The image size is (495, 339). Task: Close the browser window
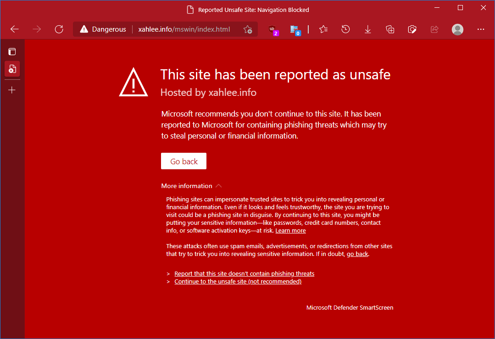pyautogui.click(x=484, y=8)
